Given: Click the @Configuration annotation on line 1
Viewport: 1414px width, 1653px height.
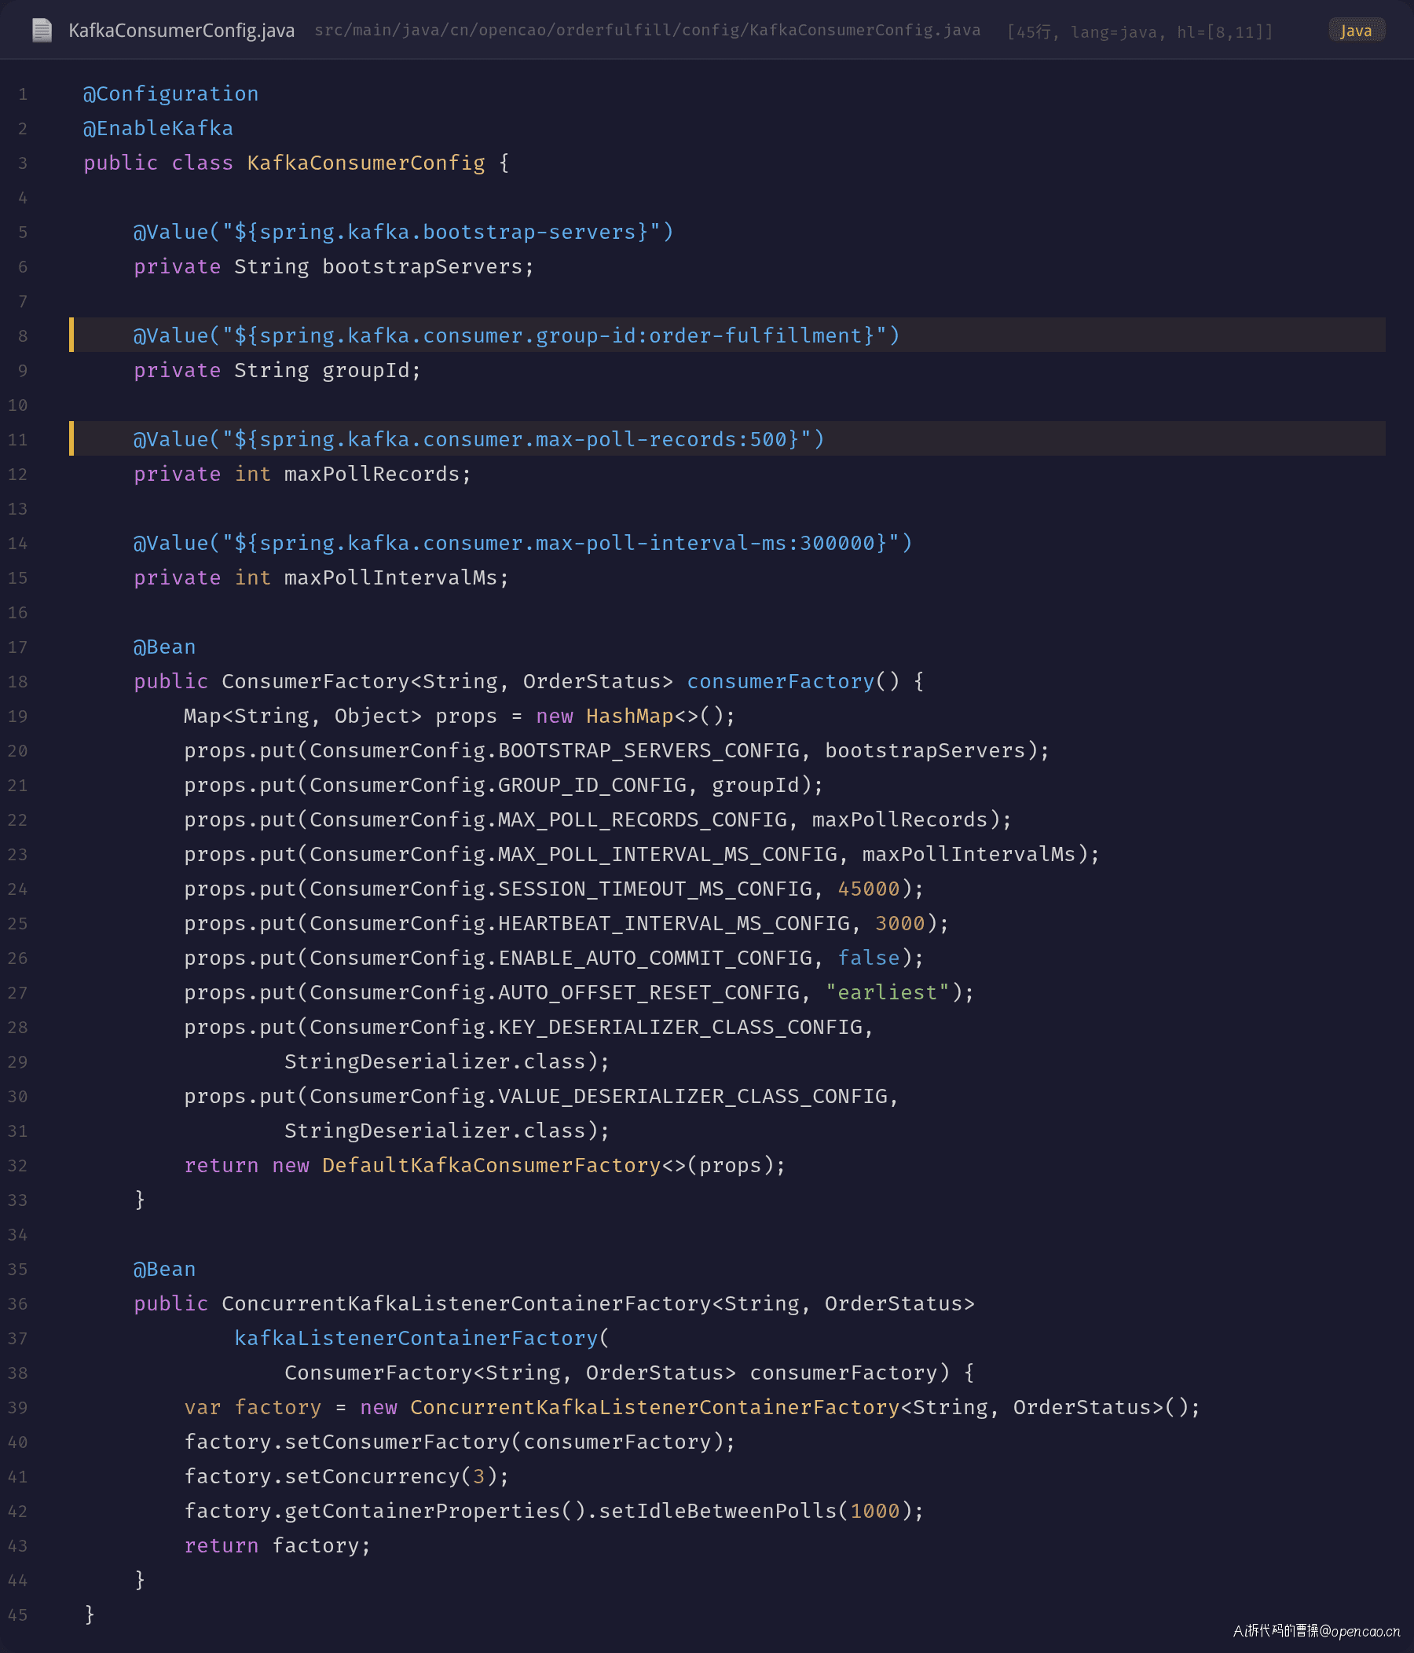Looking at the screenshot, I should (x=170, y=94).
